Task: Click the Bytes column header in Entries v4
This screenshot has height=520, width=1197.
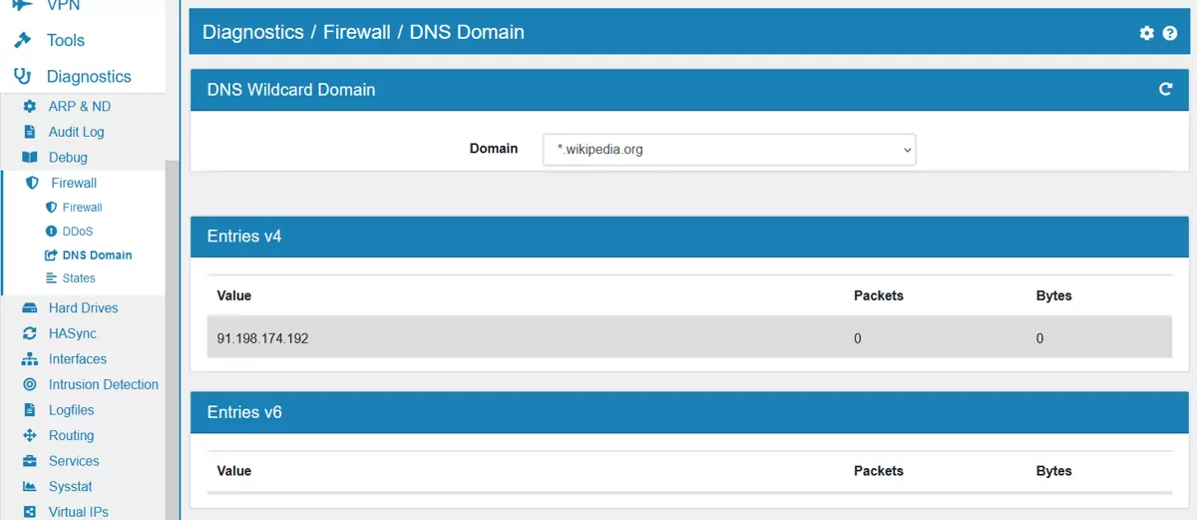Action: pos(1054,295)
